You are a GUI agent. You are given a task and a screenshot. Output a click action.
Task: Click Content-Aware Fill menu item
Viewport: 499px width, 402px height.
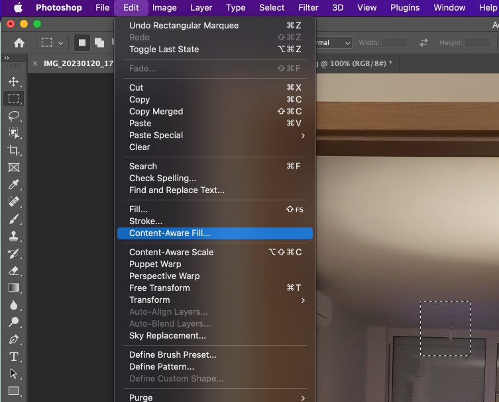[x=215, y=233]
